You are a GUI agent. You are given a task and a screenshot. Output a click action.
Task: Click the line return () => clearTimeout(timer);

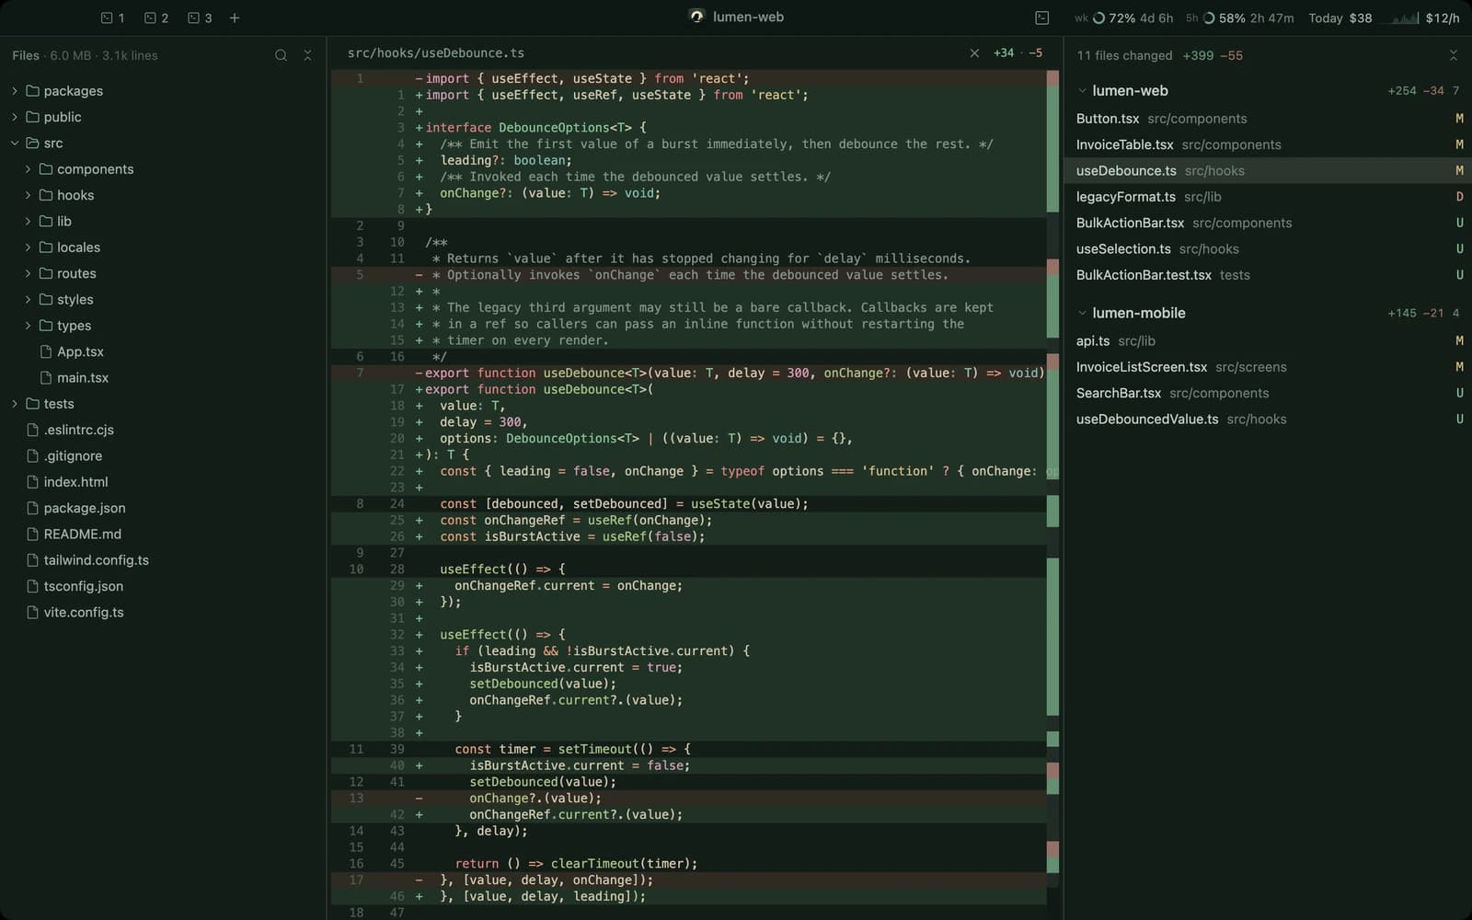pyautogui.click(x=688, y=864)
